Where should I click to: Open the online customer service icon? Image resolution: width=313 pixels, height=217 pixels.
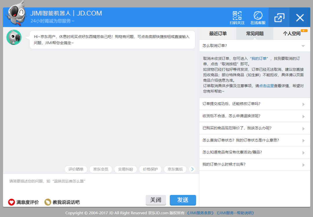tap(258, 18)
